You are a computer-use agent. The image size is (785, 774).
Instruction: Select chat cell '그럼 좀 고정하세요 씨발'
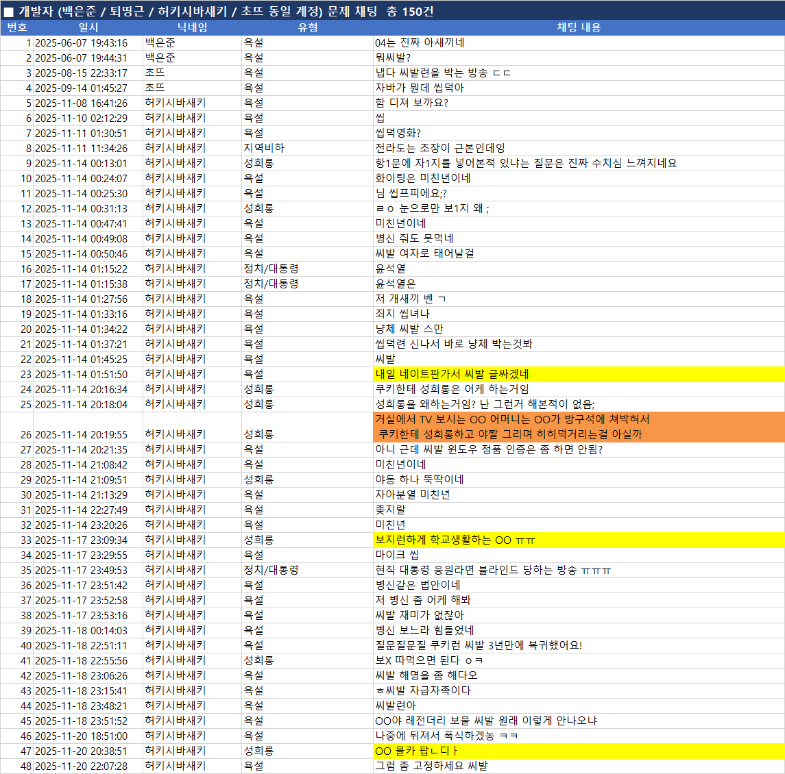coord(579,766)
